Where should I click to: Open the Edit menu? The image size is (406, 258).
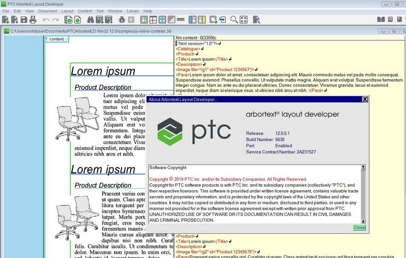(x=17, y=11)
